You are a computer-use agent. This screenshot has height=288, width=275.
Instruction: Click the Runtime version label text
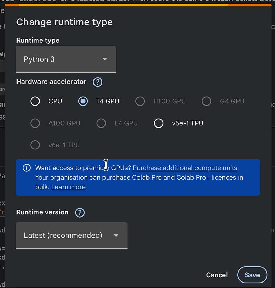click(x=42, y=212)
